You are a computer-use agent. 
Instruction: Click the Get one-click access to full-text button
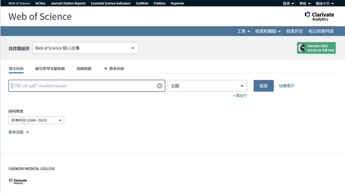pyautogui.click(x=316, y=48)
